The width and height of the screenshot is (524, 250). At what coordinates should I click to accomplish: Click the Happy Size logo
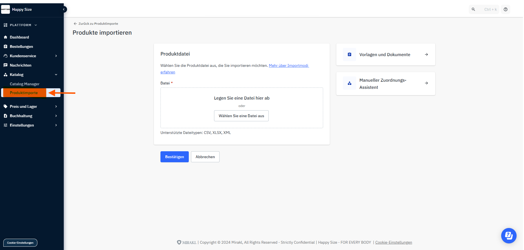pos(5,9)
